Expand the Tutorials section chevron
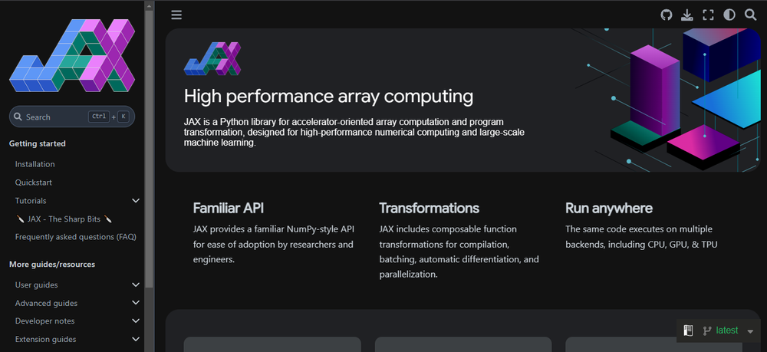This screenshot has width=767, height=352. [136, 200]
